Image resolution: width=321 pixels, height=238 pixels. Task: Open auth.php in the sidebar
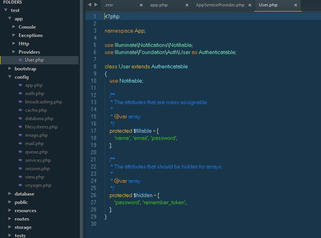tap(35, 93)
